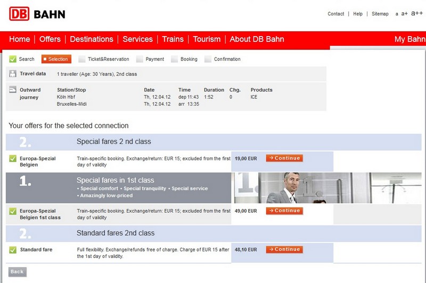Click the Outward journey train icon

coord(13,90)
